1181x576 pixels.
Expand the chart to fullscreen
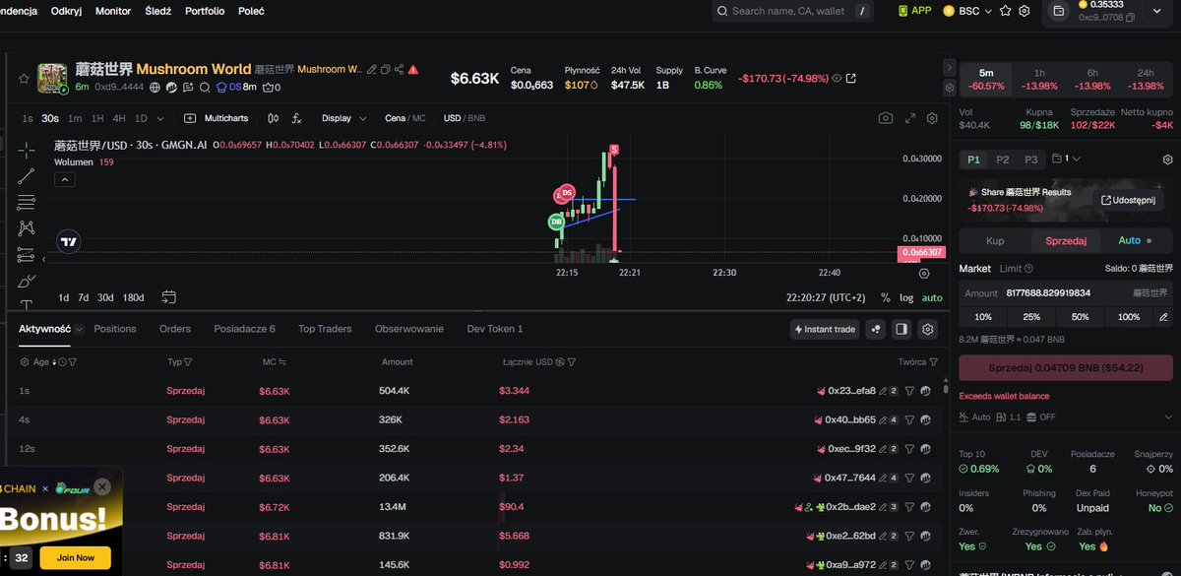(x=910, y=118)
